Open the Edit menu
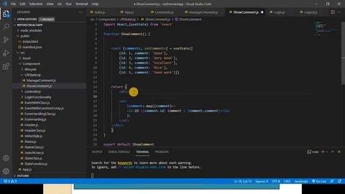 (x=23, y=4)
